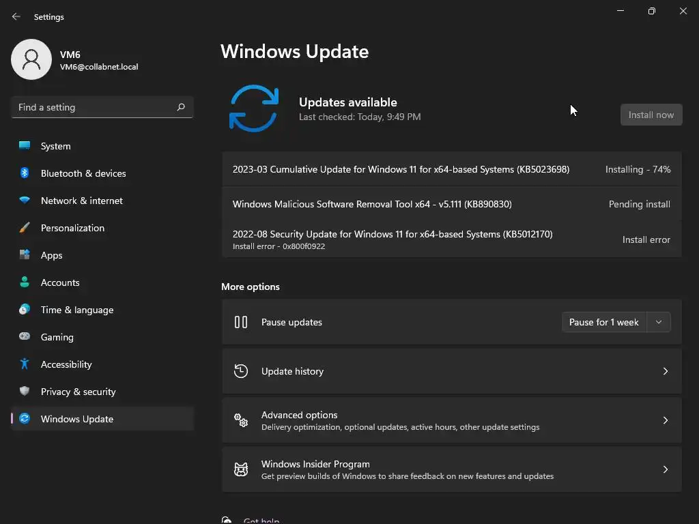Click Pause for 1 week button
Screen dimensions: 699x524
point(603,322)
